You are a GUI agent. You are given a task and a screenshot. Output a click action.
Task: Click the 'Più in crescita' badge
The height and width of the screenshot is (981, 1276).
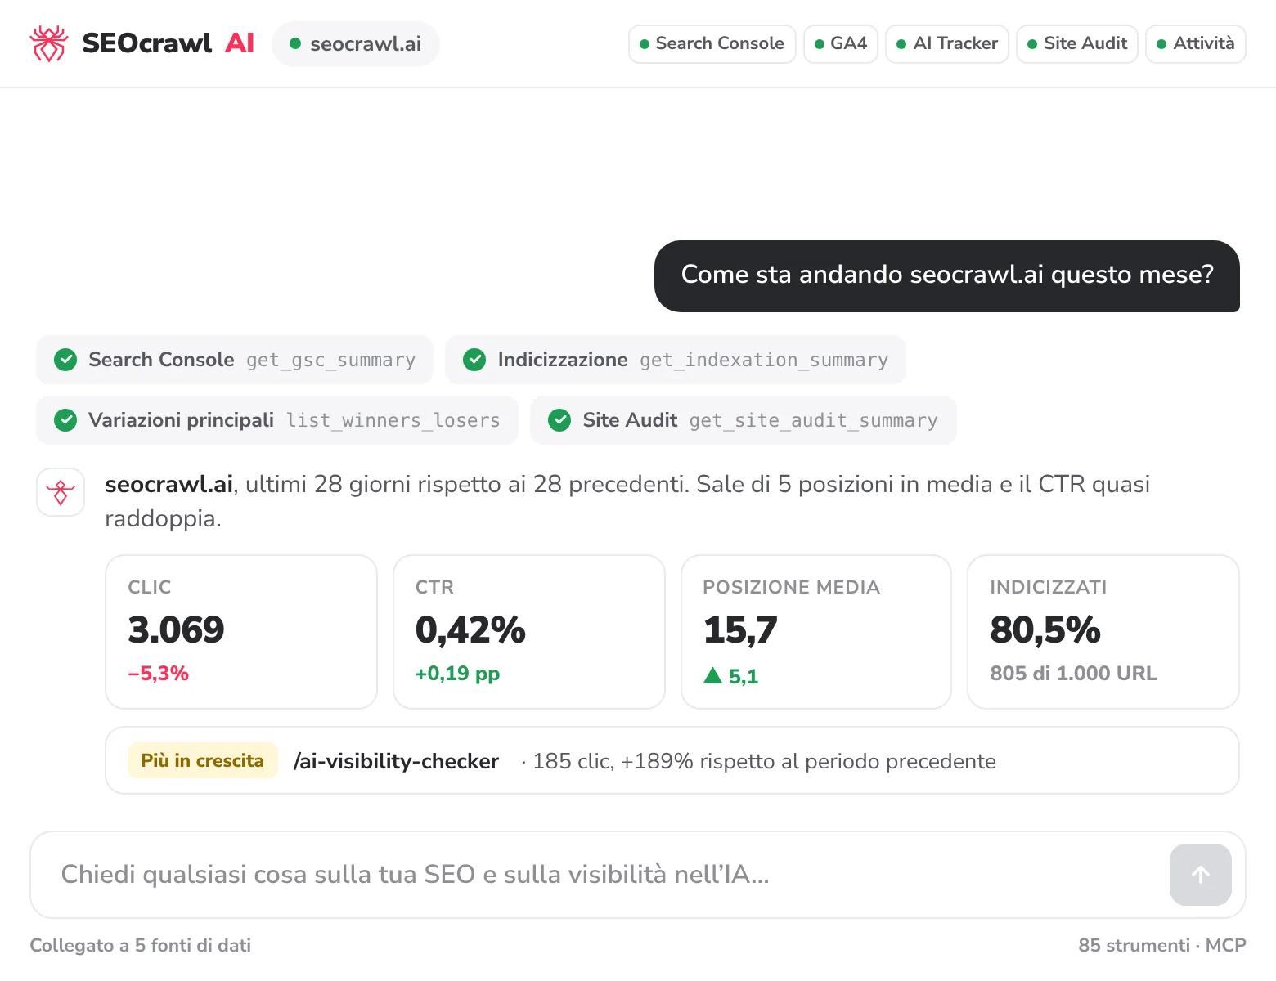[203, 760]
